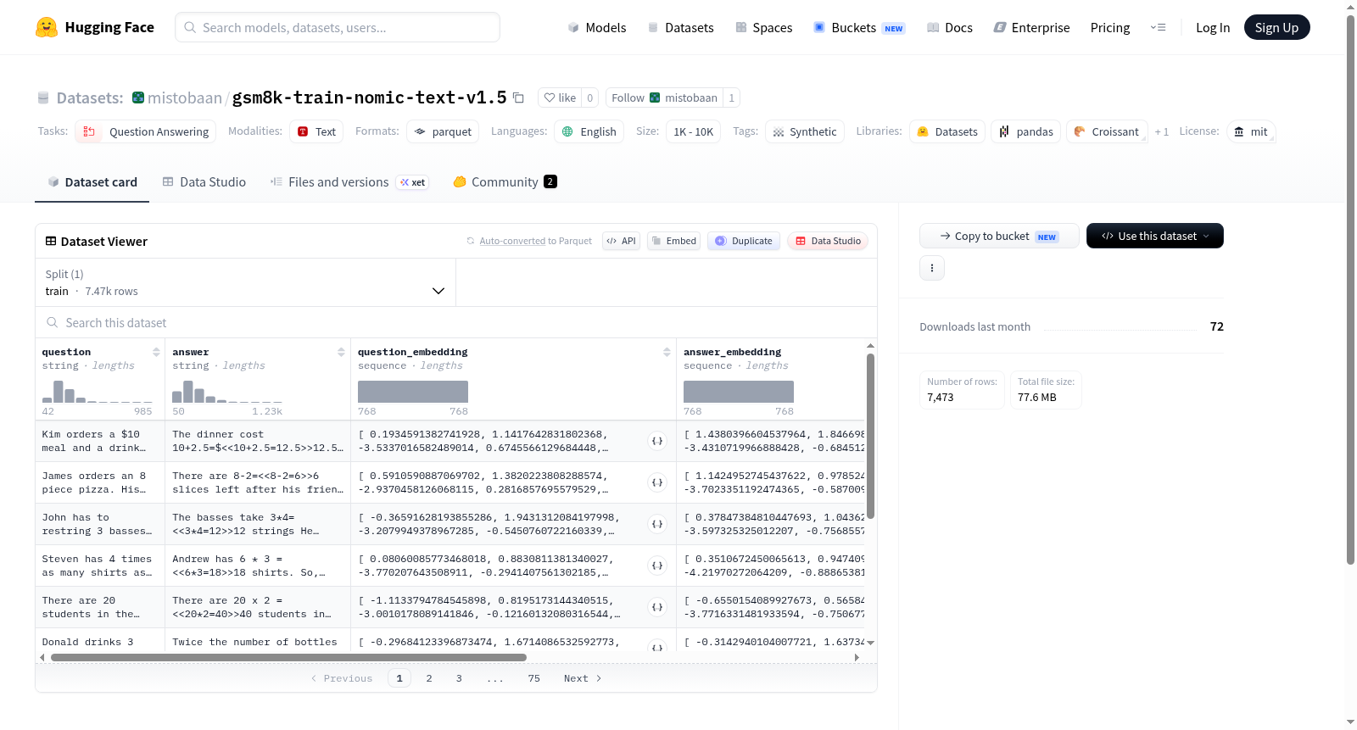Image resolution: width=1357 pixels, height=730 pixels.
Task: Open Data Studio button in viewer header
Action: tap(828, 241)
